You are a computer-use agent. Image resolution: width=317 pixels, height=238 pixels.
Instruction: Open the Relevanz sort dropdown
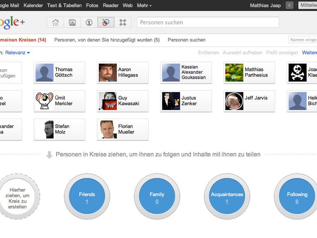pos(17,53)
